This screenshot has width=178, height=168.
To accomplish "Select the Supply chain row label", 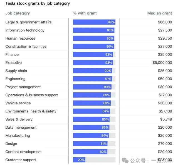I will (16, 71).
